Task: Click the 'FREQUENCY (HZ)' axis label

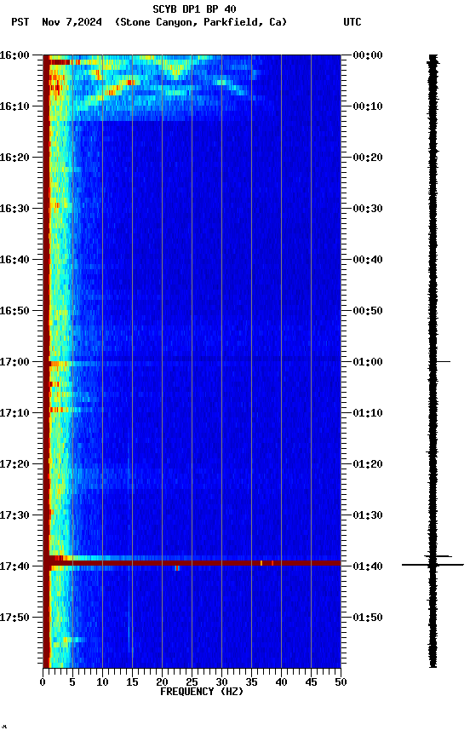Action: pos(202,692)
